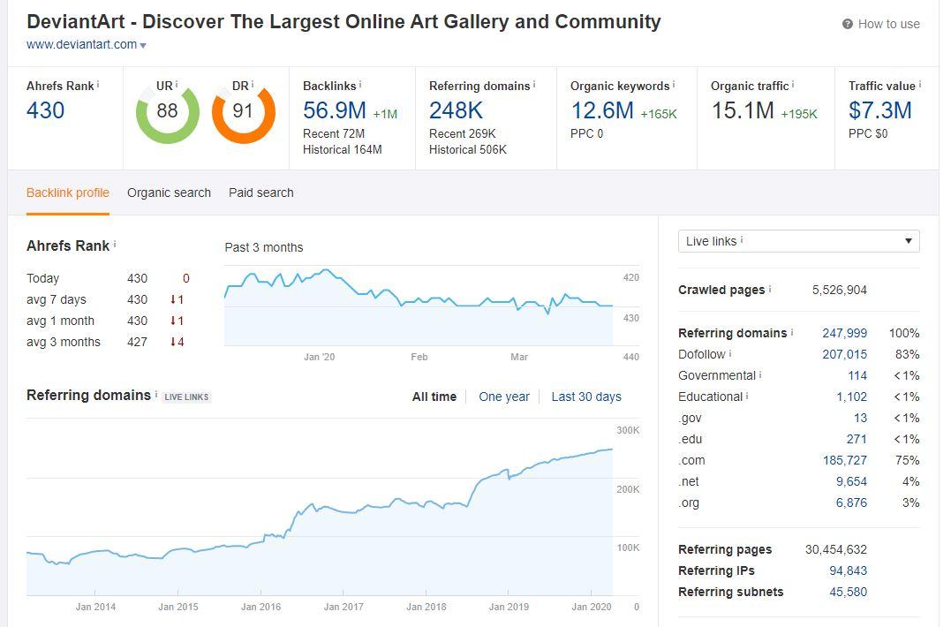
Task: Switch to the Paid search tab
Action: (261, 193)
